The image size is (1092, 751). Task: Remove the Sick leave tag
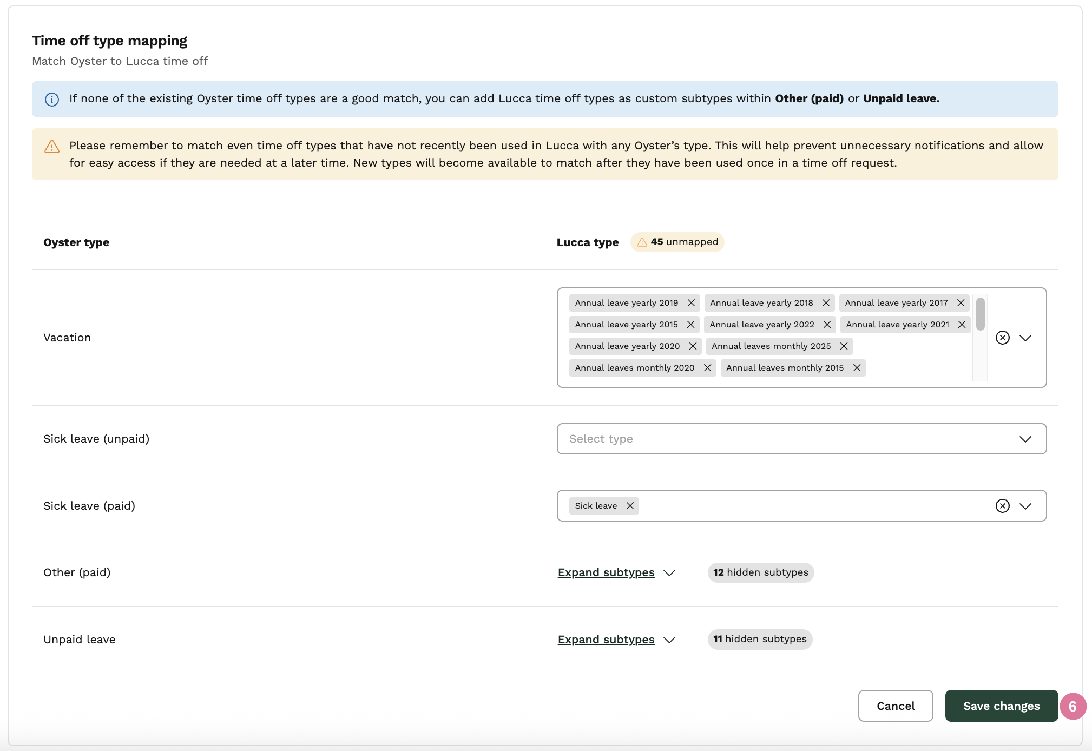coord(630,506)
